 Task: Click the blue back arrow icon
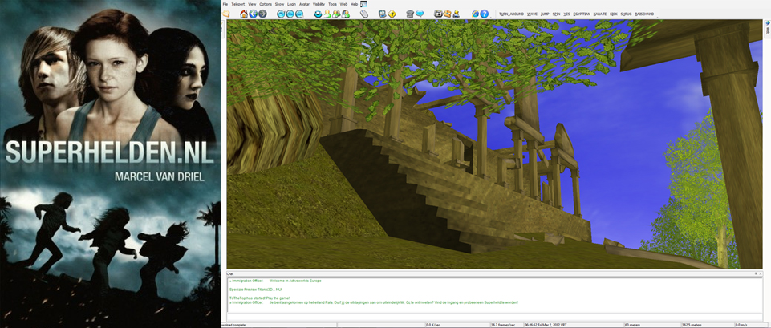pos(254,14)
